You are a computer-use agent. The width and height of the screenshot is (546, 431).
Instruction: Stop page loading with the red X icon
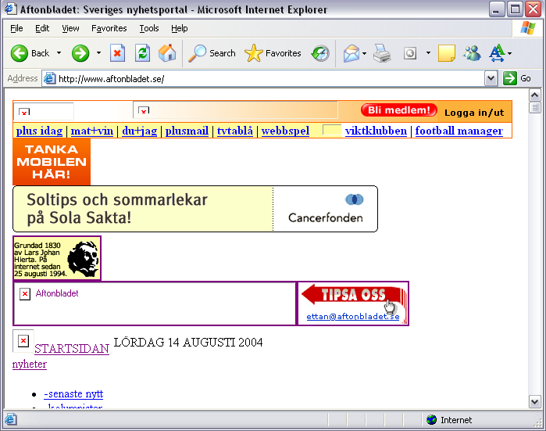118,53
